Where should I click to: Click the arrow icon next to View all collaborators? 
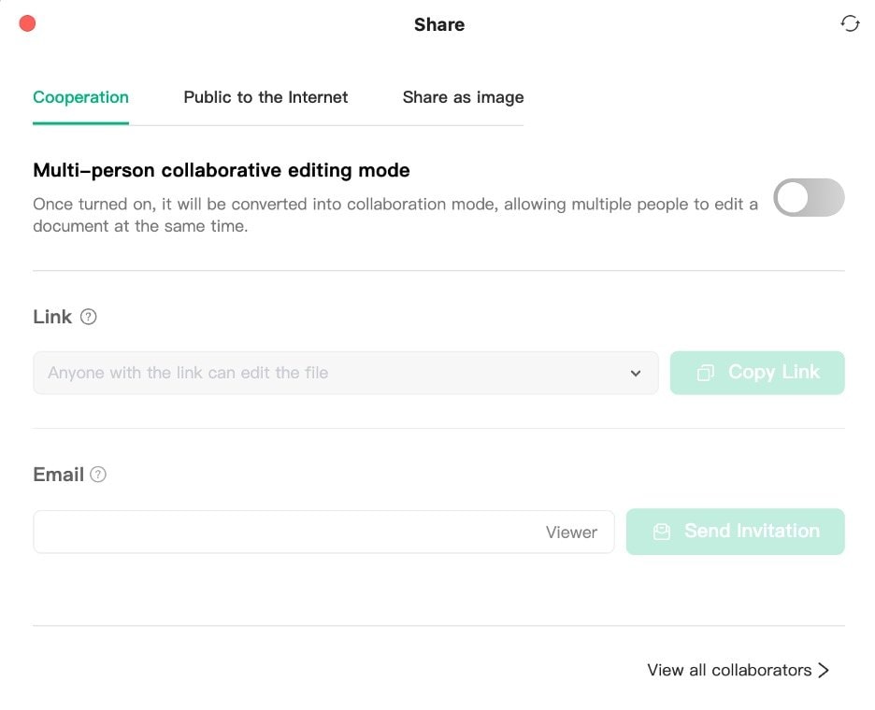coord(825,670)
